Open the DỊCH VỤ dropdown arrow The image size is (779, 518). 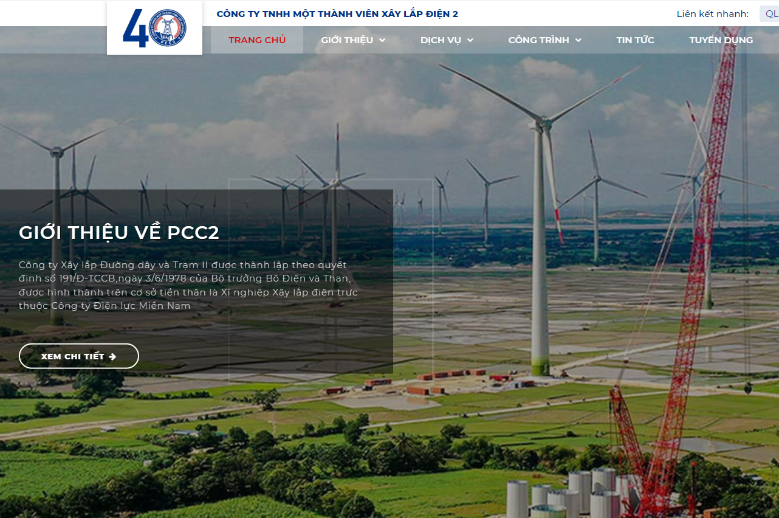(470, 40)
